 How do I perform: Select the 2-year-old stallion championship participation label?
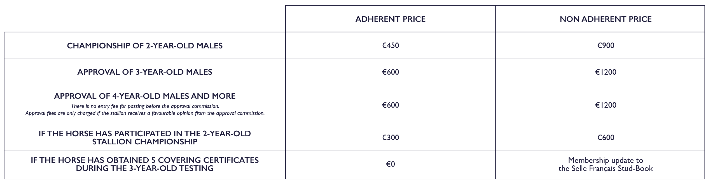click(x=145, y=137)
